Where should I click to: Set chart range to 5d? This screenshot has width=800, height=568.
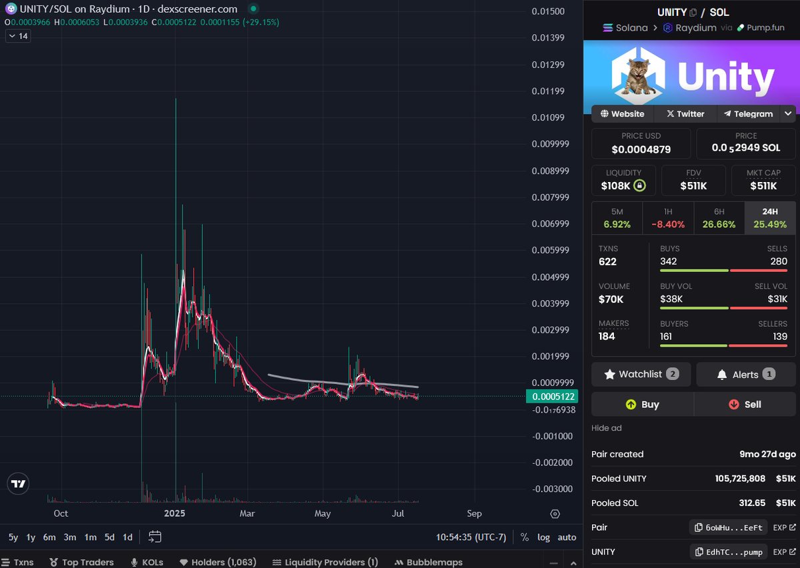109,537
